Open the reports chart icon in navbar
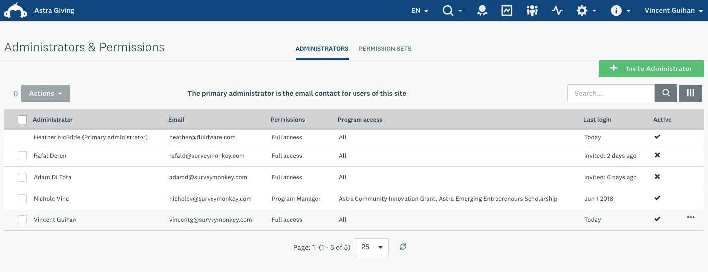The height and width of the screenshot is (272, 708). [x=507, y=10]
